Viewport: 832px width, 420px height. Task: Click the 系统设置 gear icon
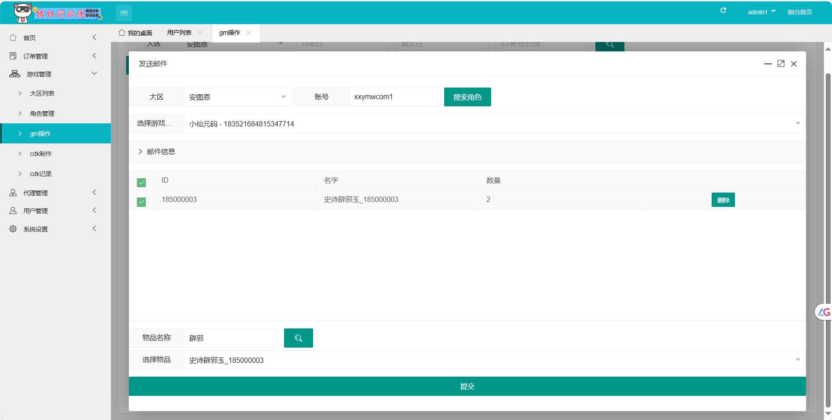pos(13,229)
